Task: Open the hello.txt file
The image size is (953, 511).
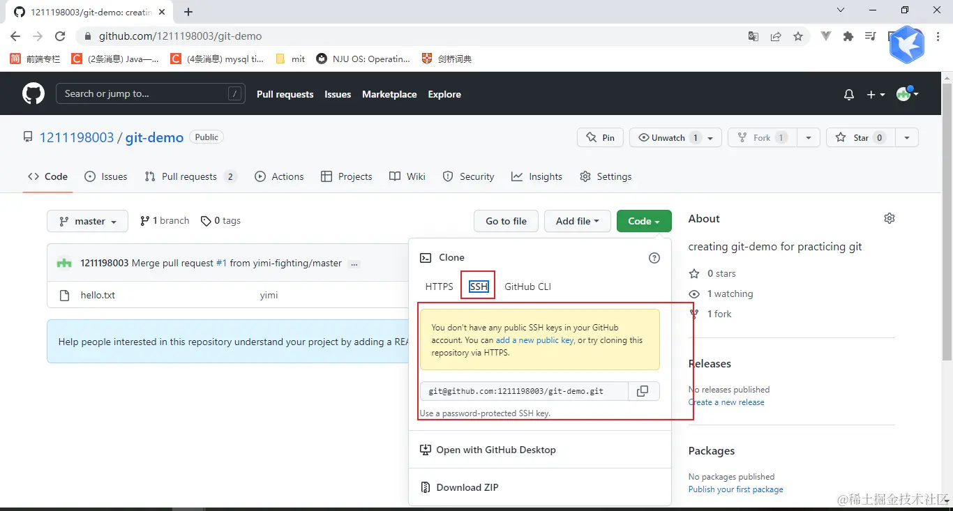Action: point(98,296)
